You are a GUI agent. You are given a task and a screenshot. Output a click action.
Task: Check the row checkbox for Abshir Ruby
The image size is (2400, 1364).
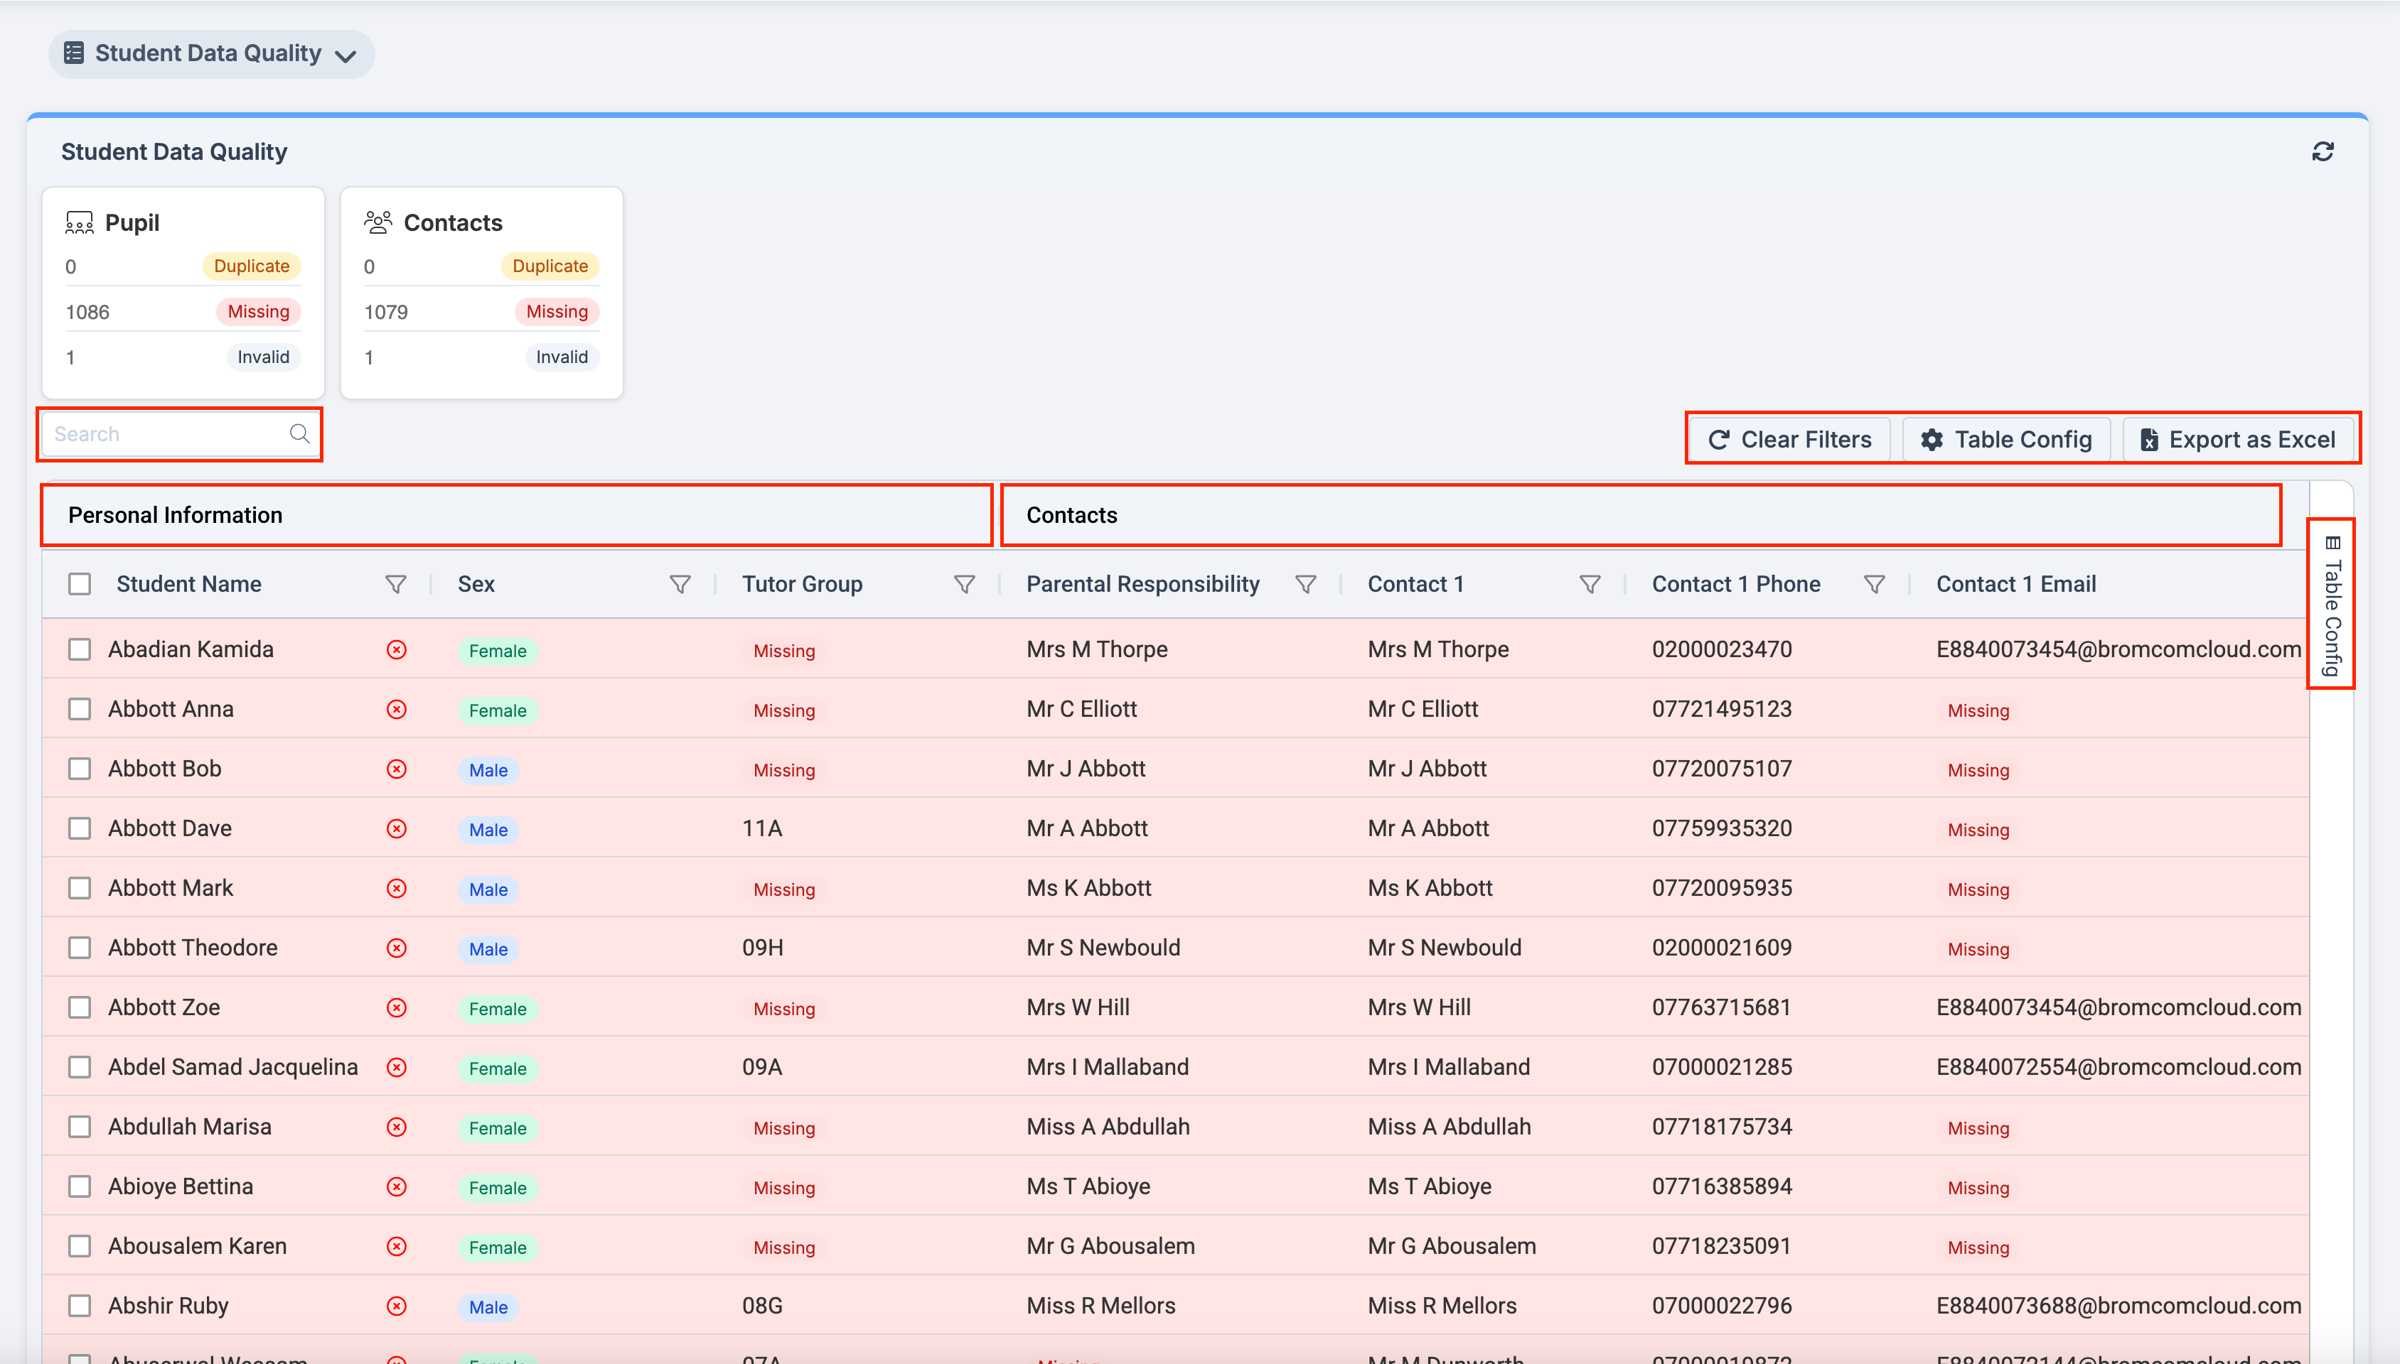click(80, 1305)
